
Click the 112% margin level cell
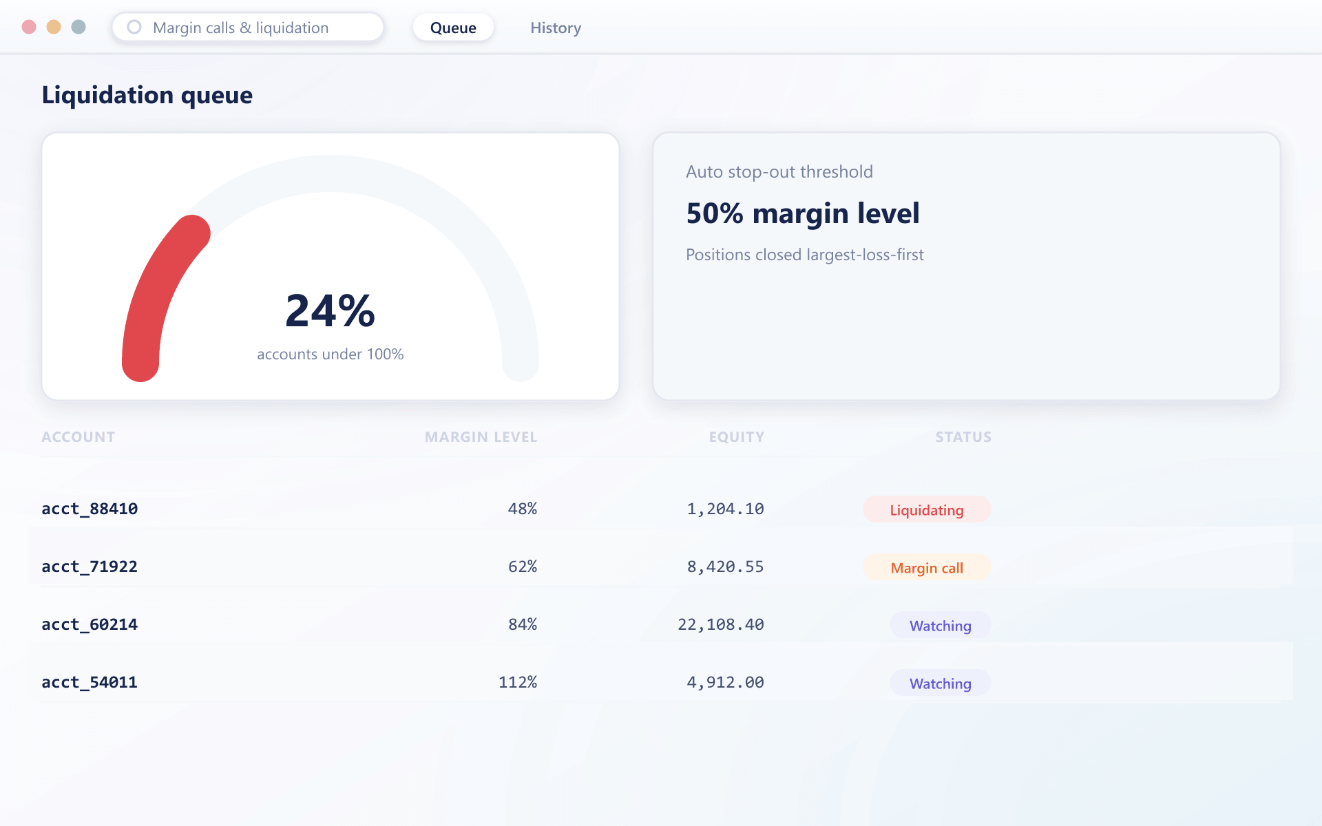pyautogui.click(x=518, y=682)
